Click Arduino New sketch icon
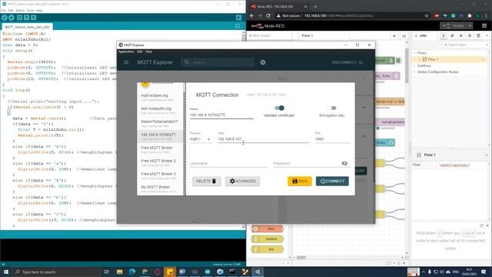Viewport: 492px width, 277px height. click(19, 18)
